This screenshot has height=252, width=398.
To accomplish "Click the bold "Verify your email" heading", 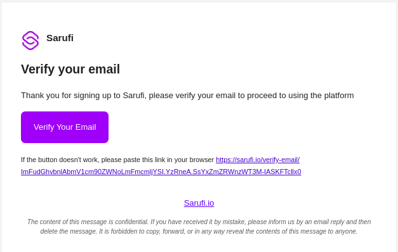I will click(x=70, y=69).
